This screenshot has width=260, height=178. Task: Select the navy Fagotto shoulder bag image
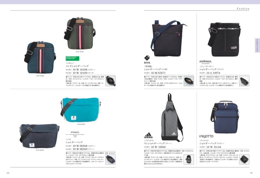point(225,117)
